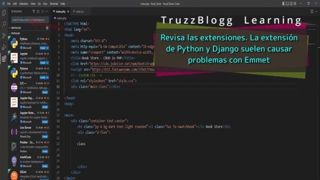Click the Pylance extension icon
Screen dimensions: 320x180
tap(14, 72)
